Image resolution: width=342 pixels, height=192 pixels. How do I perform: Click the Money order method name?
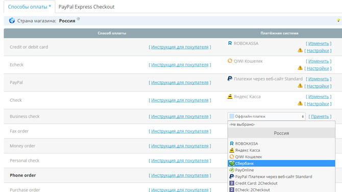point(22,146)
